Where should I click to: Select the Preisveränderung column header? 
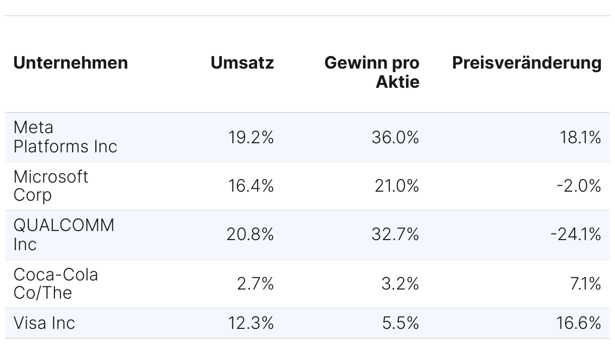(526, 63)
